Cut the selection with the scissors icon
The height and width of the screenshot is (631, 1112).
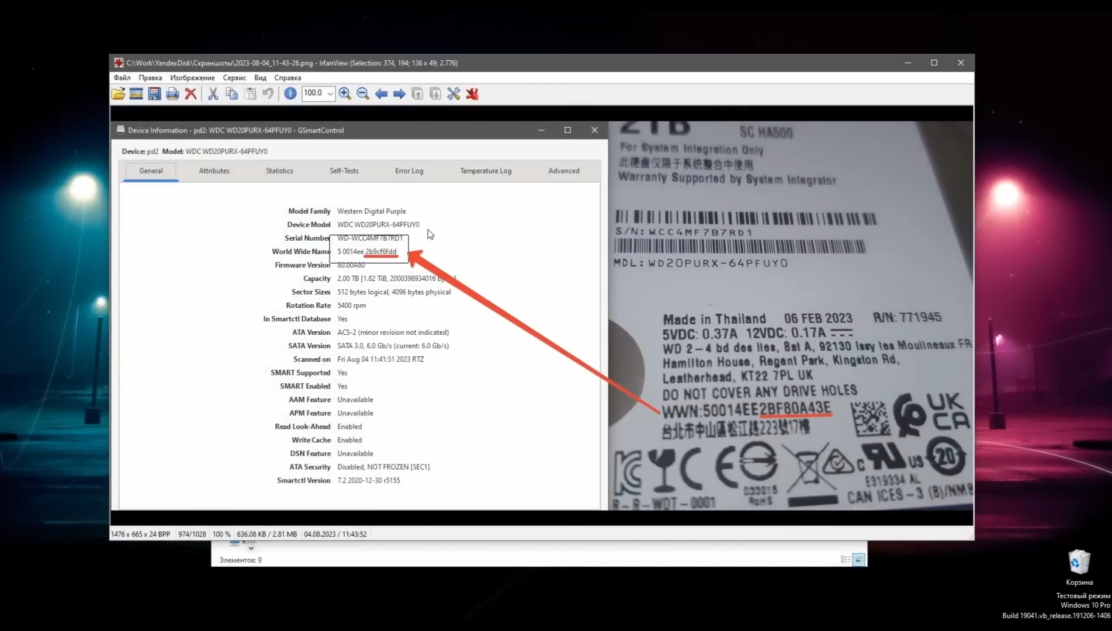click(213, 93)
